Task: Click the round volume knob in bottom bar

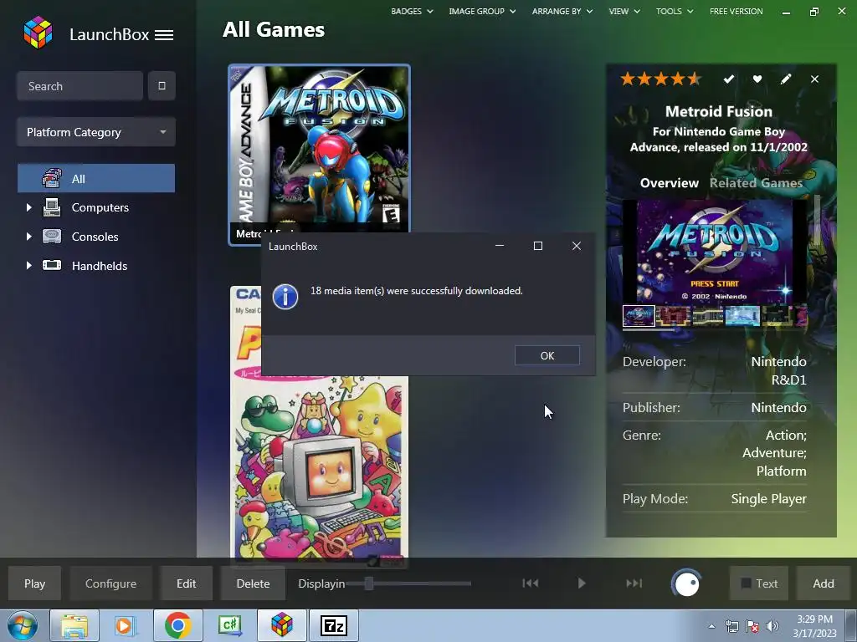Action: [686, 583]
